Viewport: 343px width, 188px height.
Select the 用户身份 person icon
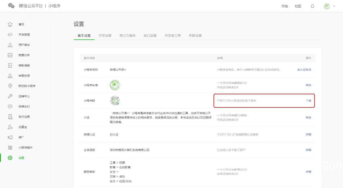click(10, 45)
